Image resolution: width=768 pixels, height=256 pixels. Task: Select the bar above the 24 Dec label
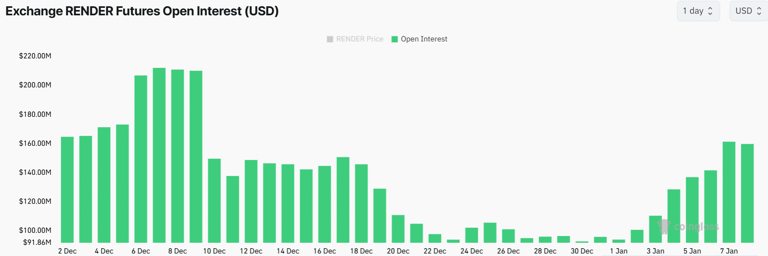(x=471, y=235)
